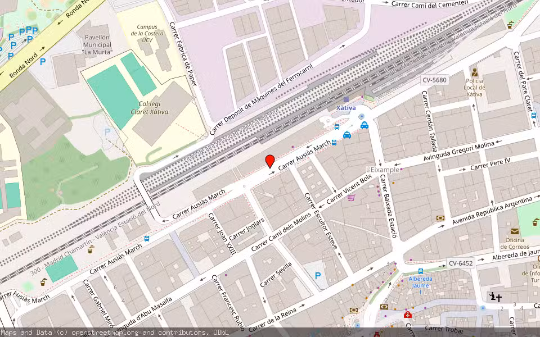
Task: Click the Campus de la Costera UCV label
Action: 147,33
